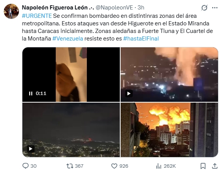
Task: Click the Grok circle-slash icon
Action: pos(204,8)
